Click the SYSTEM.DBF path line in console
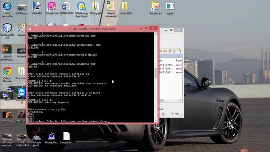This screenshot has height=152, width=270. tap(62, 55)
